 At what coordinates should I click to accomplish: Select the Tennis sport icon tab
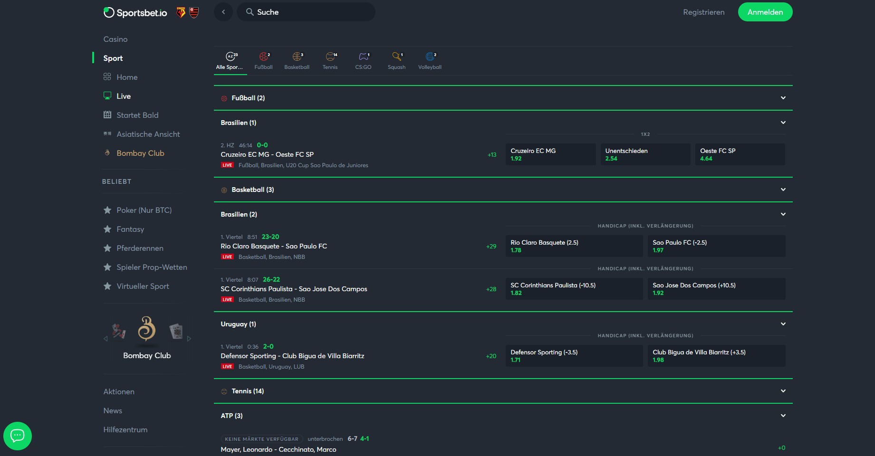point(330,61)
